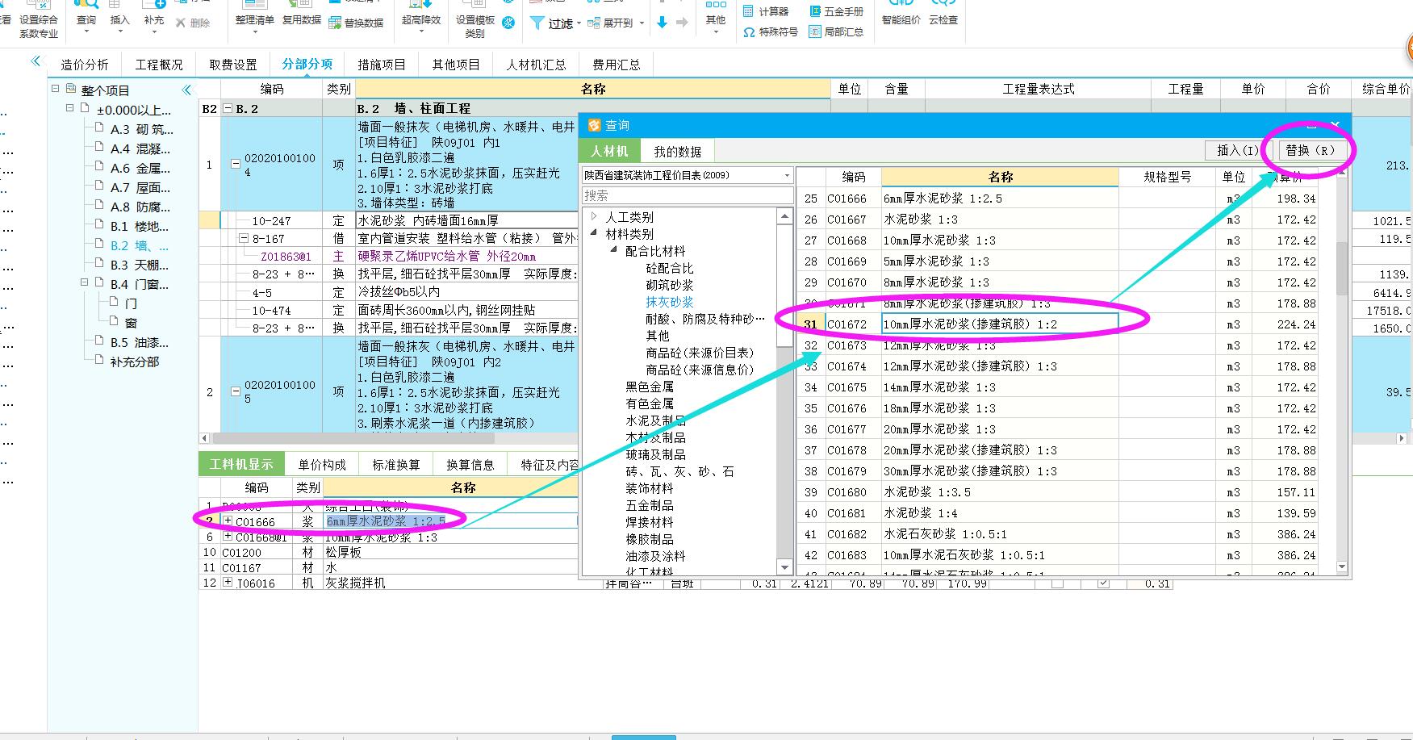
Task: Switch to 我的数据 tab in 查询 dialog
Action: pyautogui.click(x=677, y=151)
